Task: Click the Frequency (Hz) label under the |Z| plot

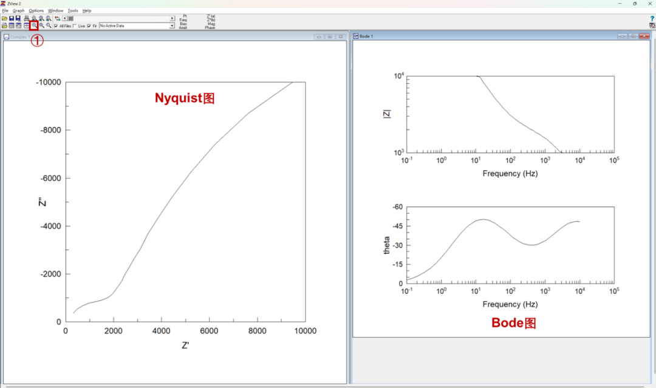Action: (510, 174)
